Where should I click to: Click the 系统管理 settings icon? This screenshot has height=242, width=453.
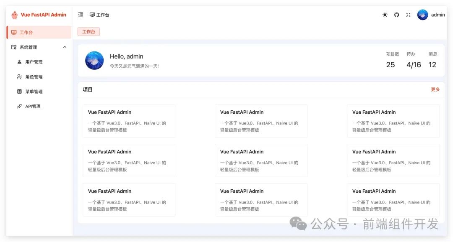pyautogui.click(x=14, y=47)
